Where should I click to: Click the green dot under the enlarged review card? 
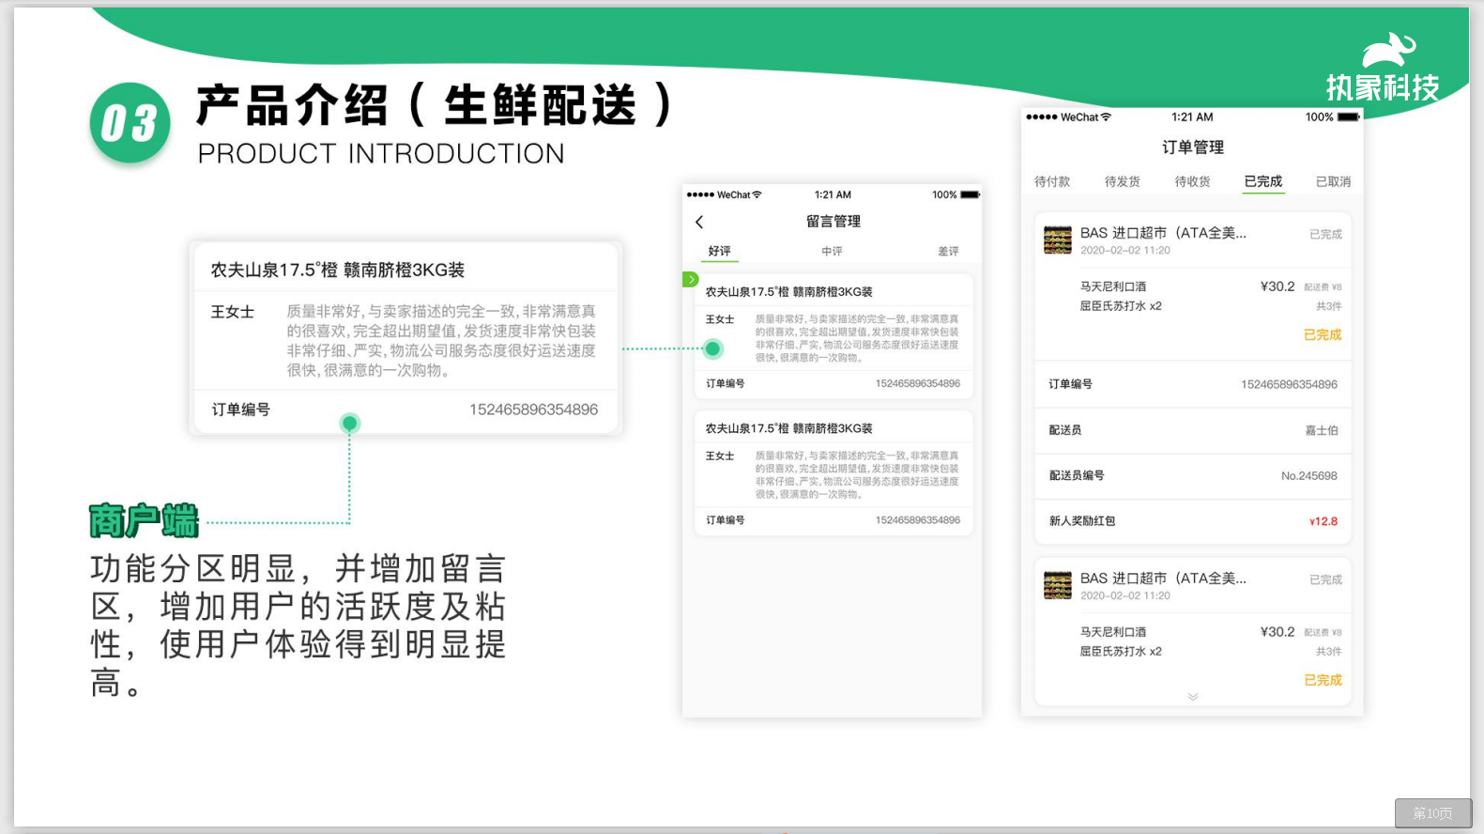pos(349,424)
